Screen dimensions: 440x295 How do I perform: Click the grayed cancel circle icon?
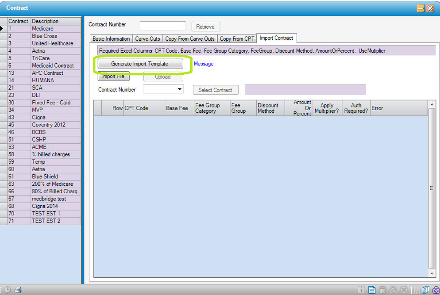pos(393,290)
